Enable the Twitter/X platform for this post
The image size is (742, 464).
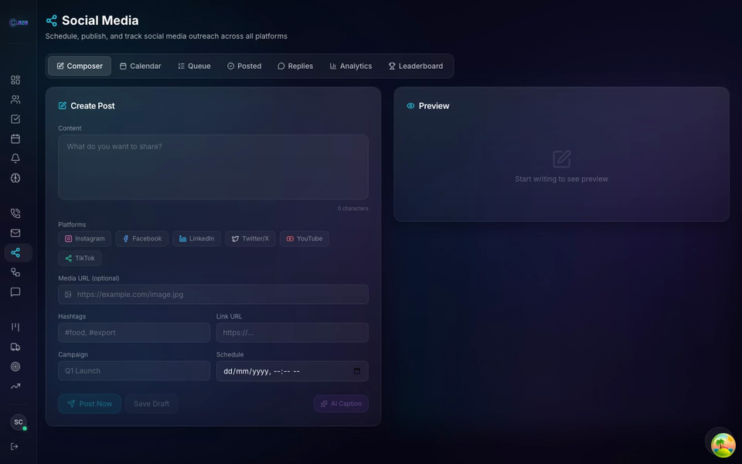tap(250, 238)
